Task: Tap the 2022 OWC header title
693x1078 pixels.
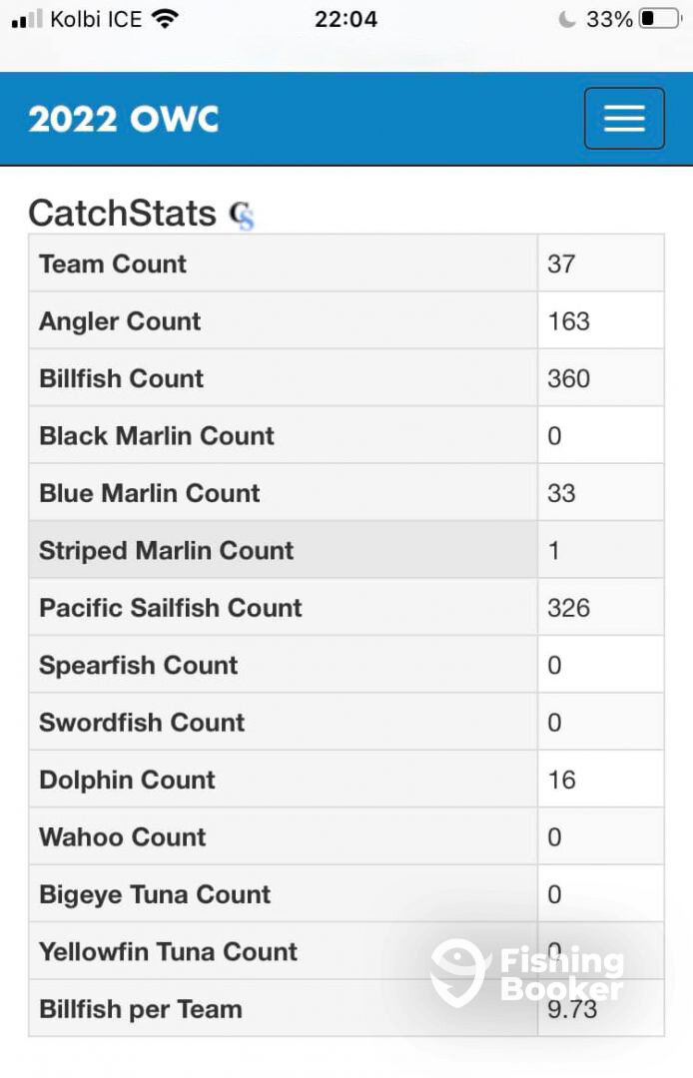Action: pos(124,119)
